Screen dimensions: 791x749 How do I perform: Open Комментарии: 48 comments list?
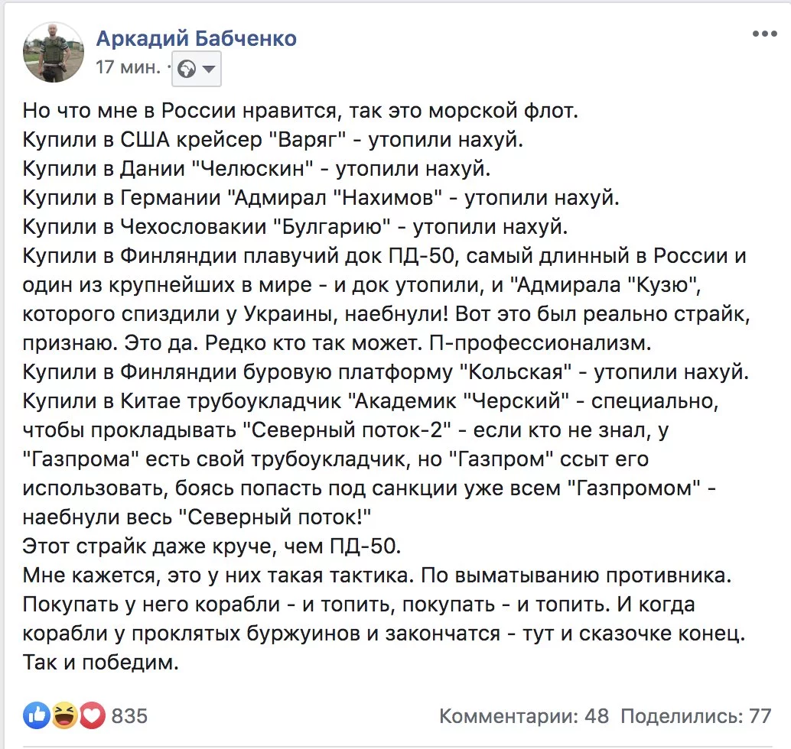(x=523, y=715)
